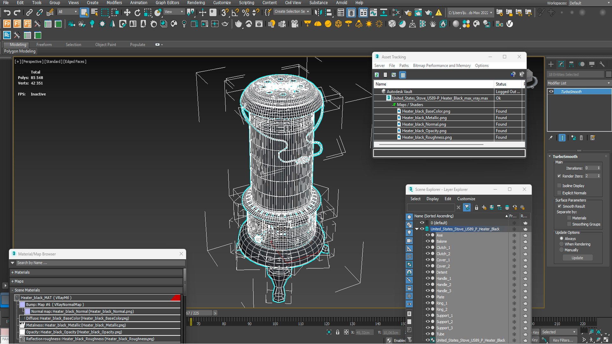Screen dimensions: 612x344
Task: Click Remove modifier trash icon
Action: (x=581, y=138)
